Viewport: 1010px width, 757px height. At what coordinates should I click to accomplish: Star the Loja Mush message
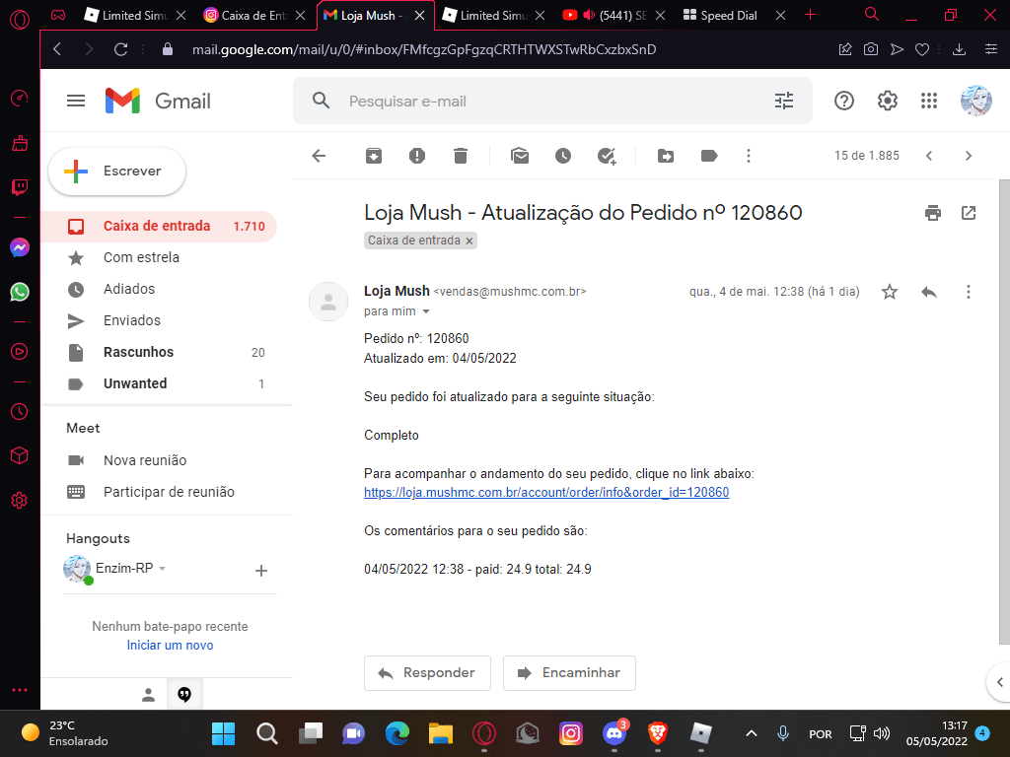click(x=890, y=292)
